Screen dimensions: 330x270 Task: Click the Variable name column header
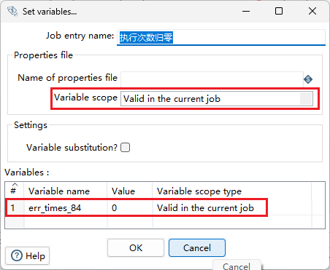pos(65,191)
